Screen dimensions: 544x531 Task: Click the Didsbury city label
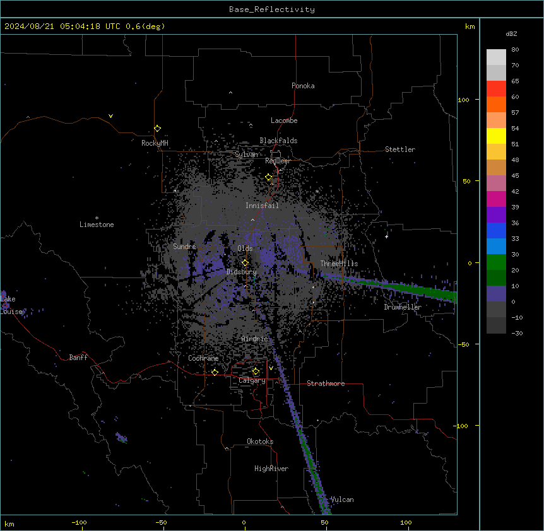tap(242, 272)
